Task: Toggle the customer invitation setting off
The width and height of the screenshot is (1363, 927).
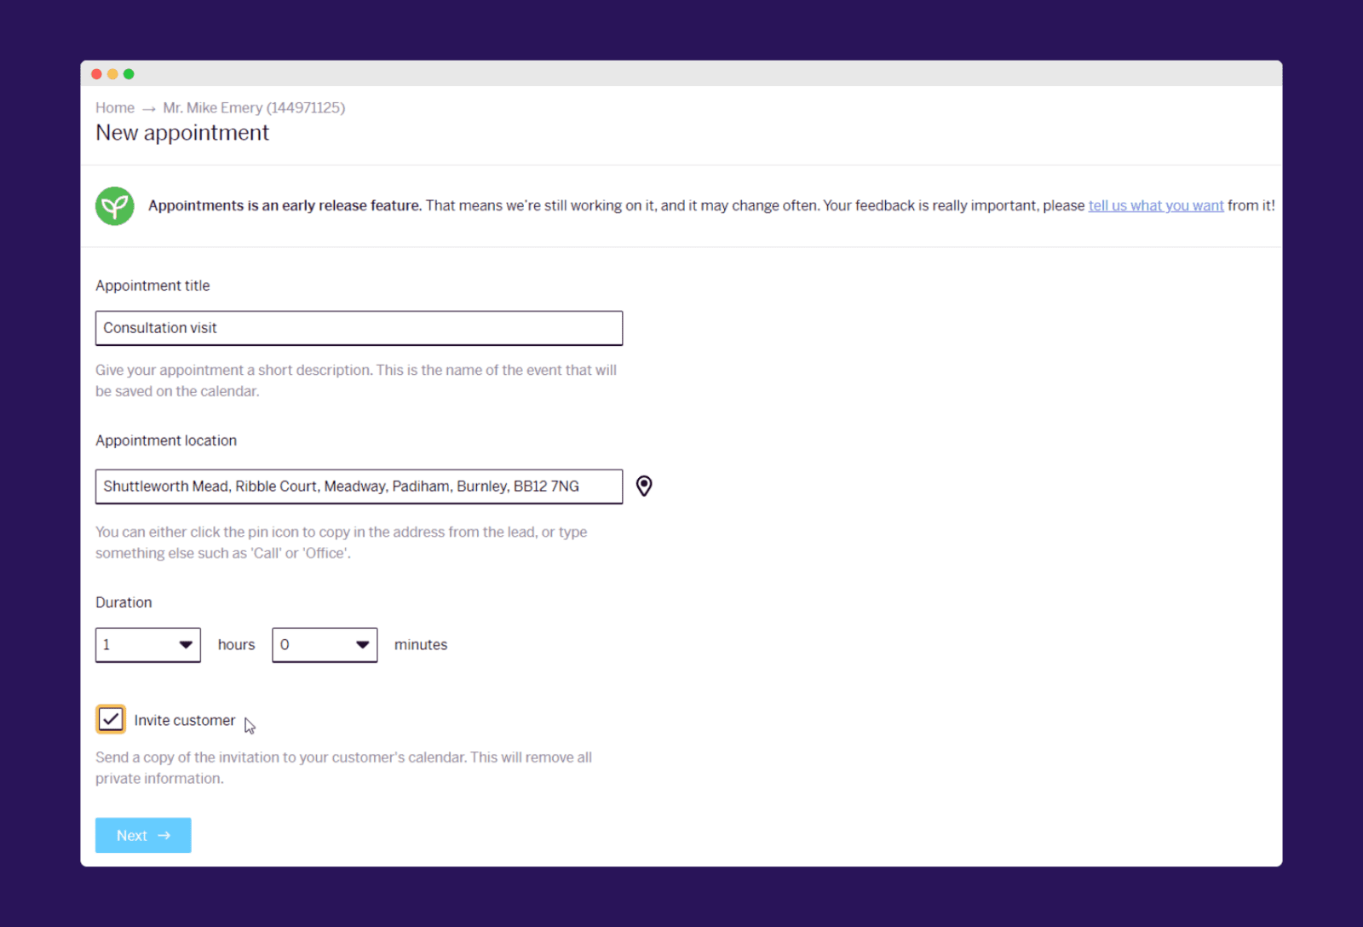Action: 110,719
